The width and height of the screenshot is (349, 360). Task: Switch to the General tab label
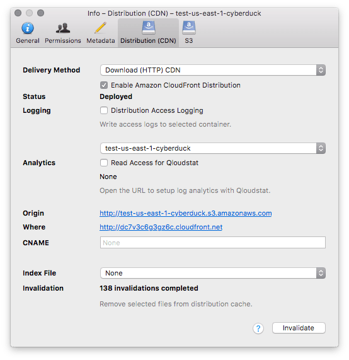point(28,40)
